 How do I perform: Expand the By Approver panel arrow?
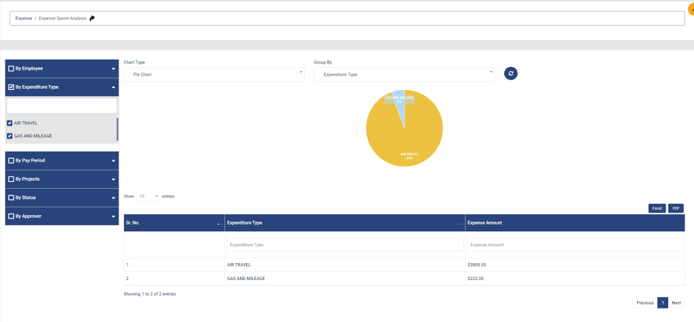click(x=113, y=216)
